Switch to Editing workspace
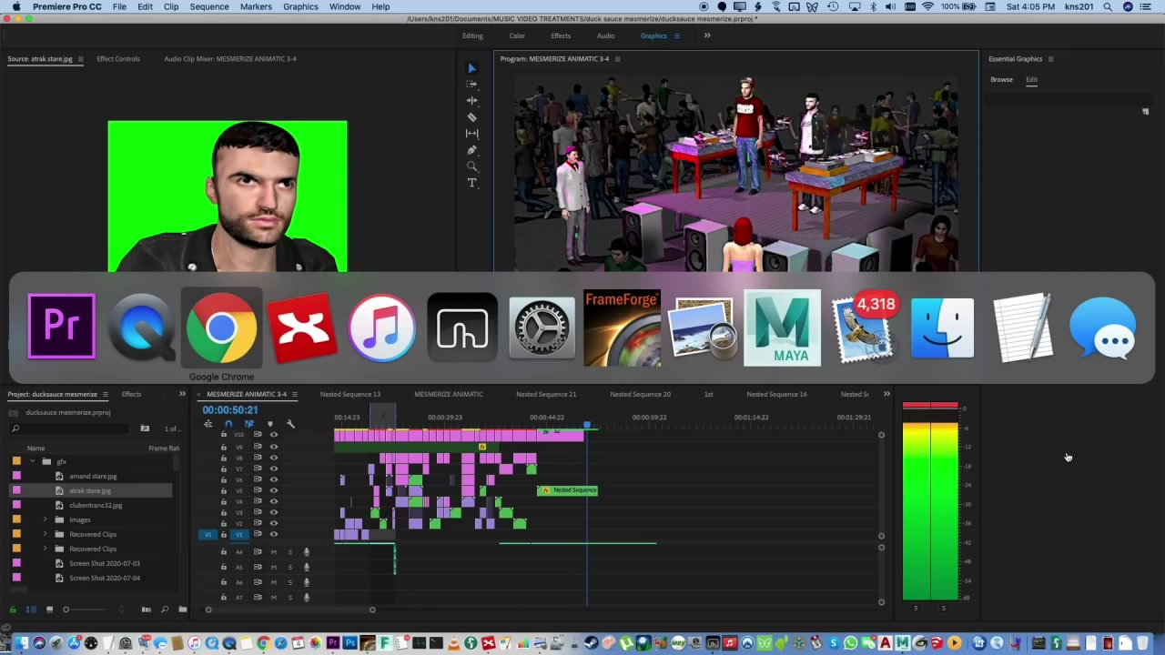Viewport: 1165px width, 655px height. point(472,35)
